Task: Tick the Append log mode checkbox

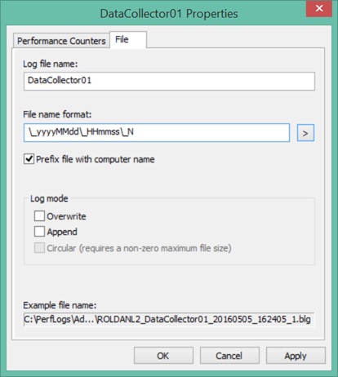Action: point(39,232)
